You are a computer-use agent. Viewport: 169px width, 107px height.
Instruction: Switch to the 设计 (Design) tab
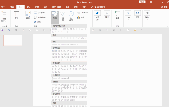coord(29,7)
